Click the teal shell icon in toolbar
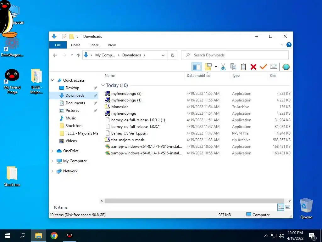Screen dimensions: 322x242 tap(286, 67)
